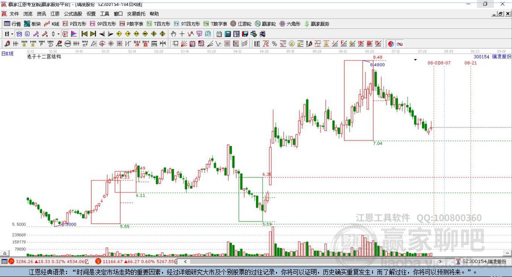Click the 老子十二宫结构 indicator label
512x277 pixels.
[44, 56]
